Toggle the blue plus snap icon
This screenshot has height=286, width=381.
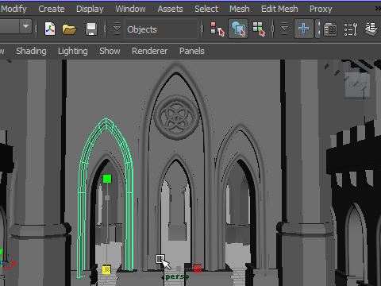(304, 29)
